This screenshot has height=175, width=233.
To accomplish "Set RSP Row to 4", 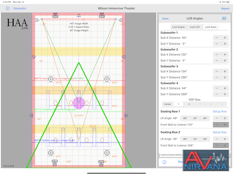I will 211,104.
